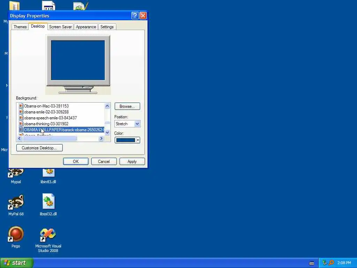Choose obama-speech-smile-03-843437 in list
Viewport: 357px width, 268px height.
(50, 118)
